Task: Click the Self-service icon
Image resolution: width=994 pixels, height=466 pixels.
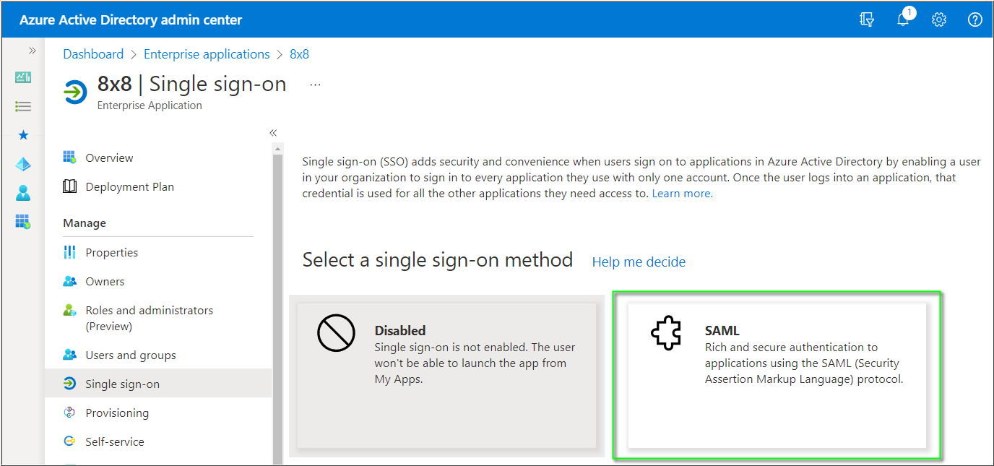Action: [69, 441]
